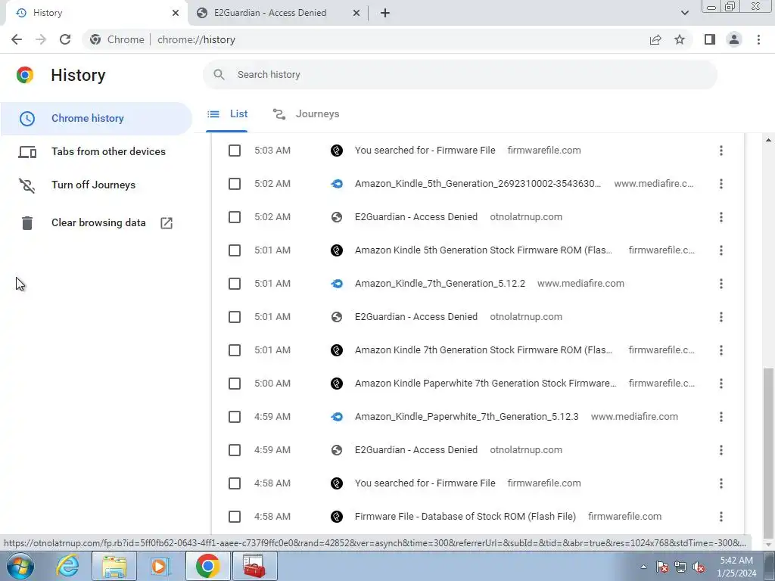Image resolution: width=775 pixels, height=581 pixels.
Task: Open Amazon_Kindle_Paperwhite_7th_Generation_5.12.3 mediafire link
Action: [x=466, y=417]
